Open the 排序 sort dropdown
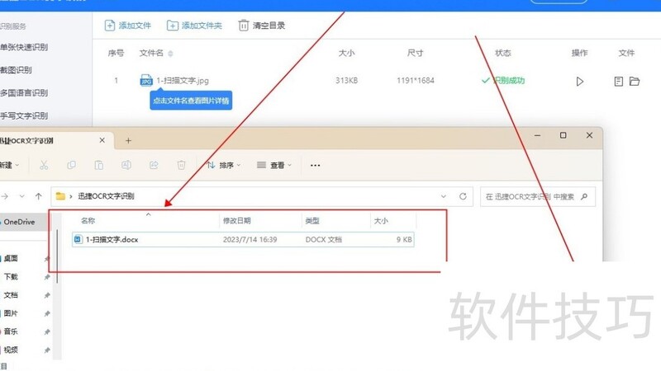 click(223, 166)
